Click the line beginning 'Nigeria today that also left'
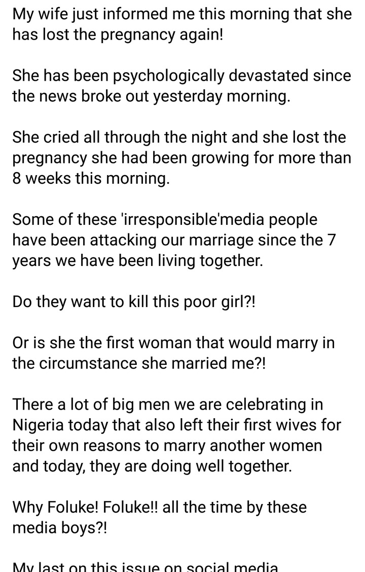 pos(177,425)
